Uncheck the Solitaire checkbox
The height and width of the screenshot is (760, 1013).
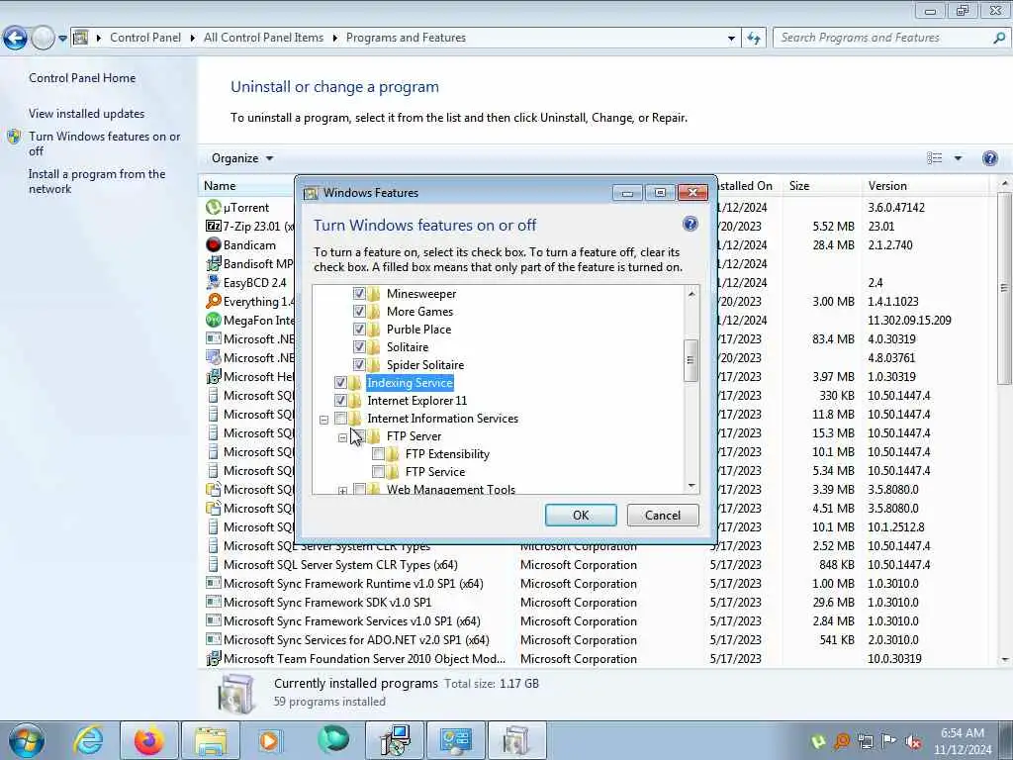359,347
